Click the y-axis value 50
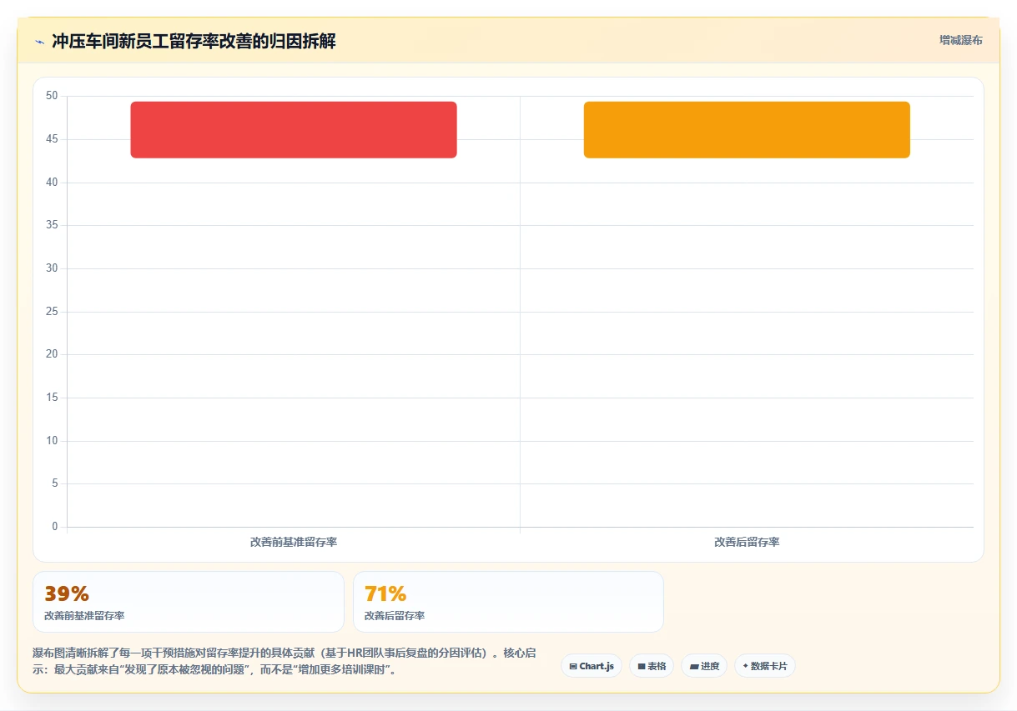The image size is (1017, 711). [x=52, y=96]
